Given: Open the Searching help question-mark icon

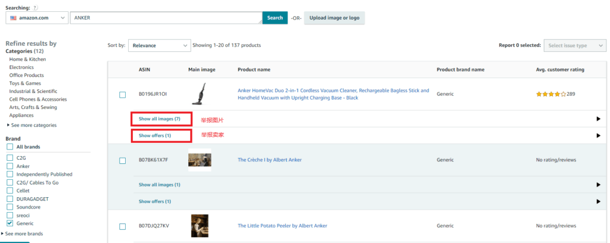Looking at the screenshot, I should tap(35, 8).
